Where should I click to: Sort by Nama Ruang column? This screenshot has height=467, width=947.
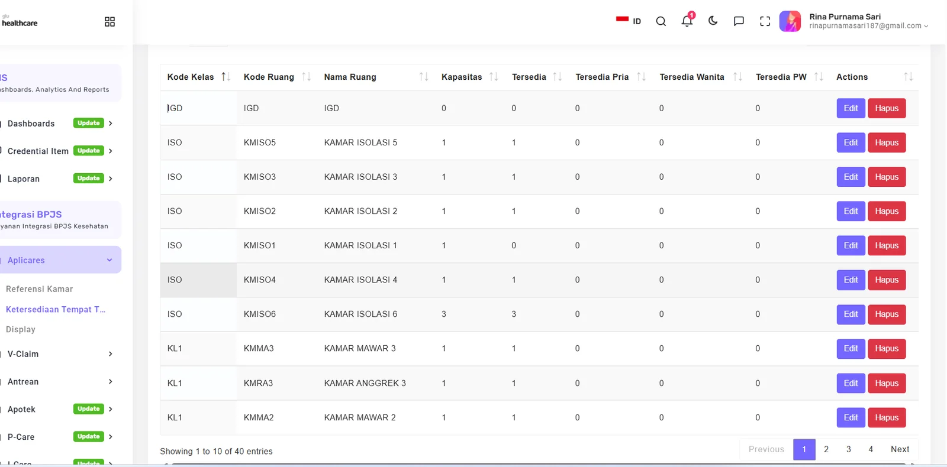376,77
